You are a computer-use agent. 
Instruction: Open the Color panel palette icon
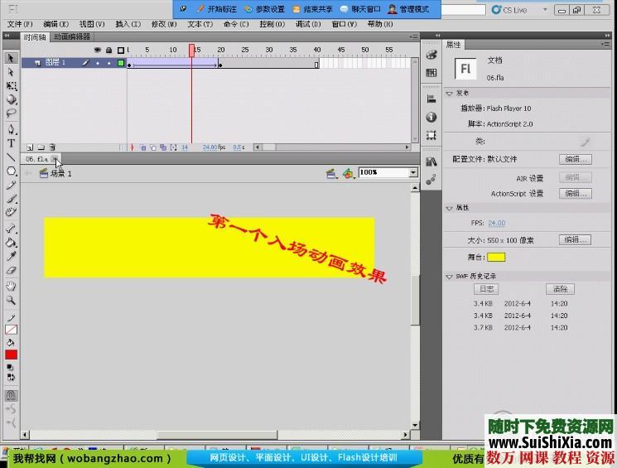pyautogui.click(x=431, y=55)
